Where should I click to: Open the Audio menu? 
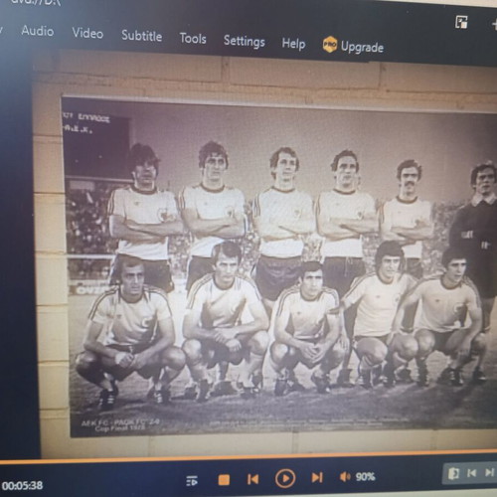(38, 31)
